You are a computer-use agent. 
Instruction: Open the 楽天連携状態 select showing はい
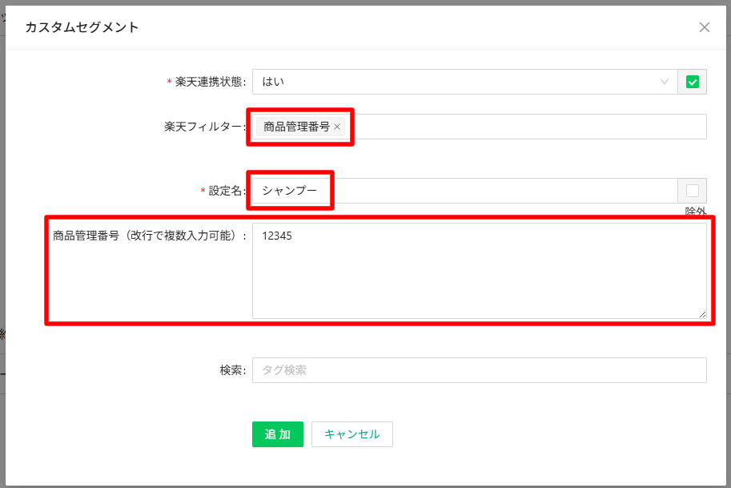pyautogui.click(x=456, y=82)
